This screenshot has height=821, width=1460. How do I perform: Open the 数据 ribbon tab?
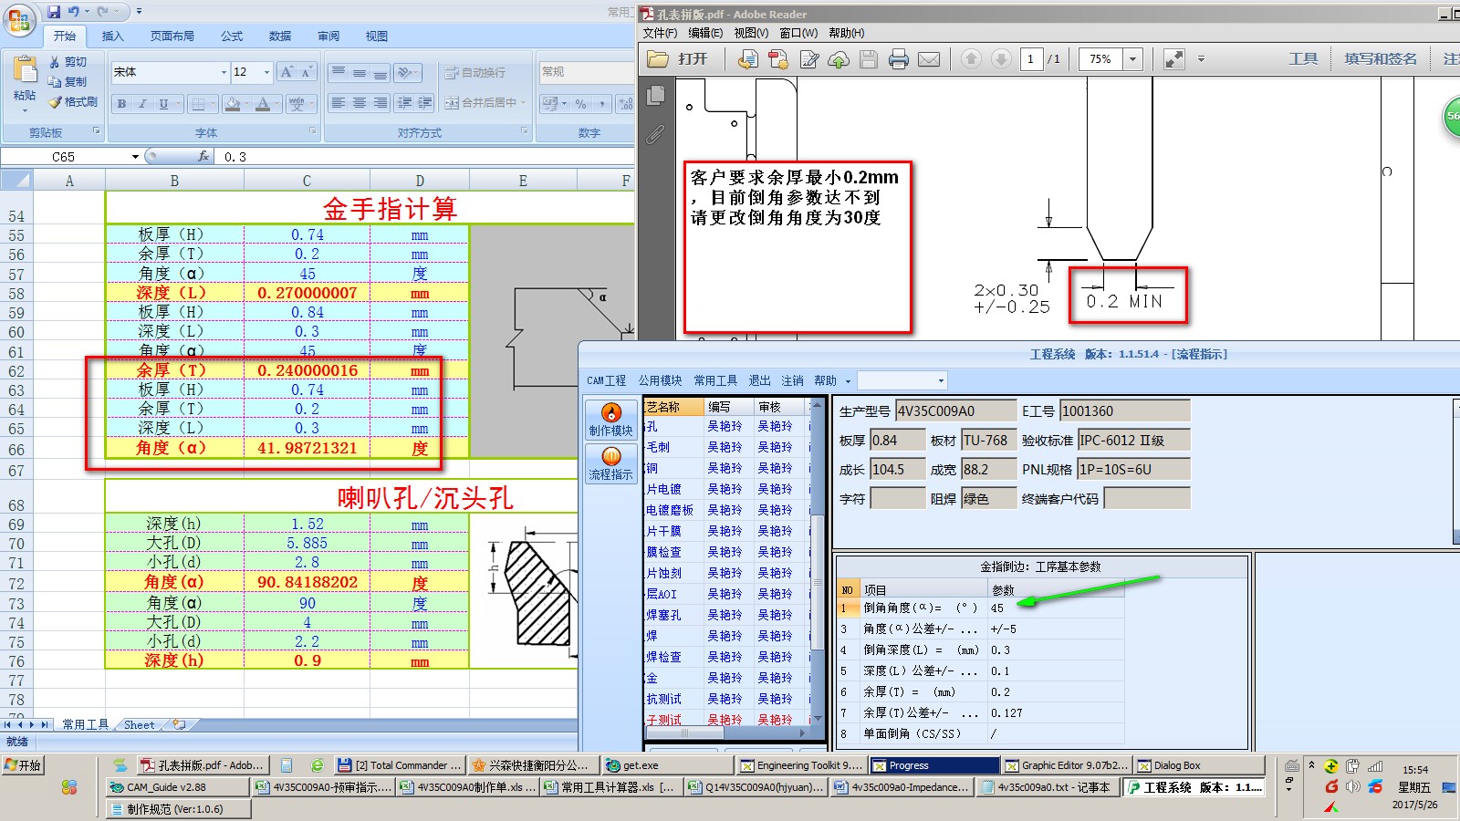[280, 36]
